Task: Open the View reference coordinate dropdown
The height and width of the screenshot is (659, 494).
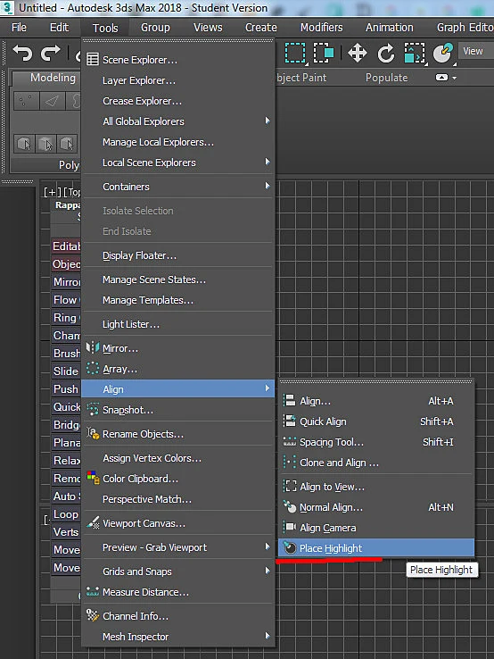Action: tap(476, 51)
